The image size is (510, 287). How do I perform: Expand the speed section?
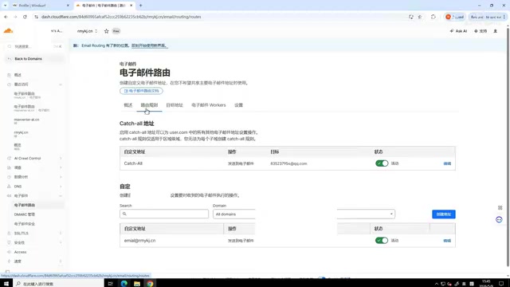click(61, 261)
